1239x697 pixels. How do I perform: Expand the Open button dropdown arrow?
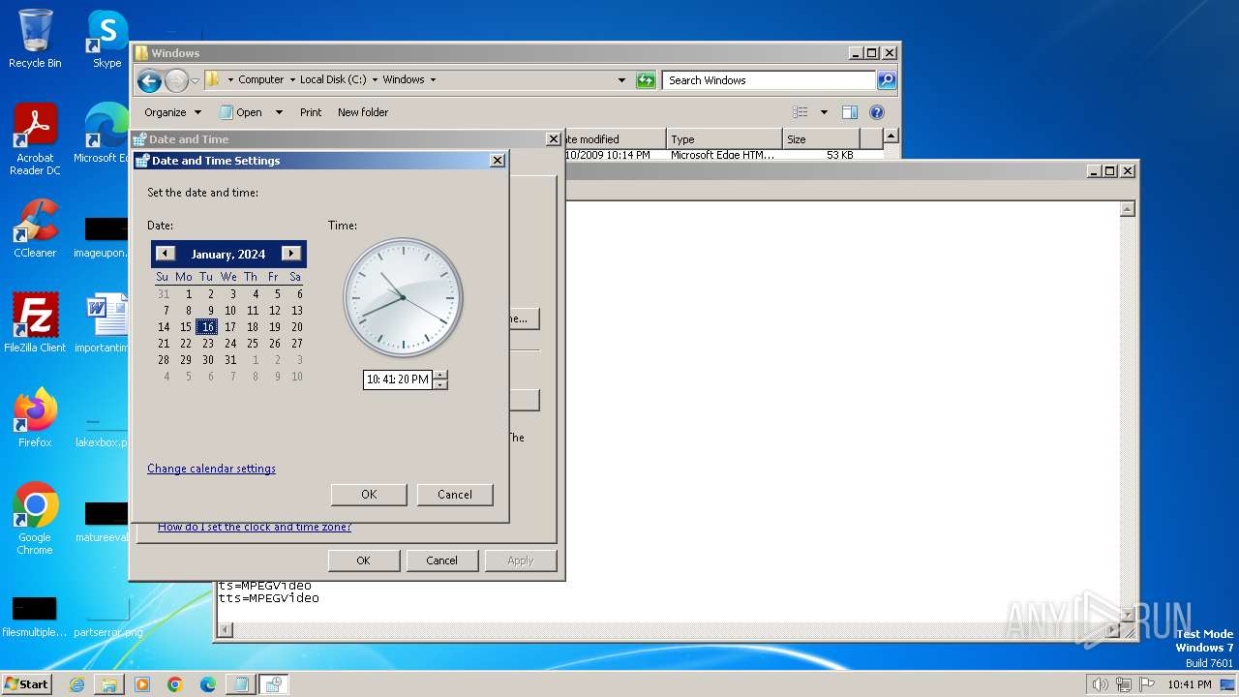(279, 112)
